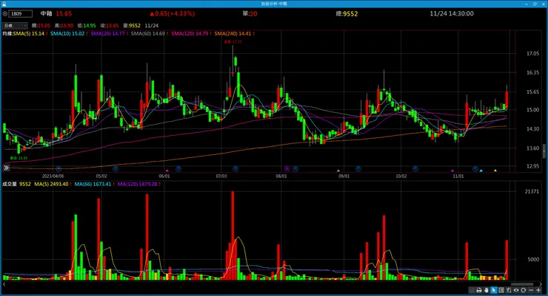Click the yellow triangle marker after 11/01
This screenshot has height=296, width=548.
point(495,171)
